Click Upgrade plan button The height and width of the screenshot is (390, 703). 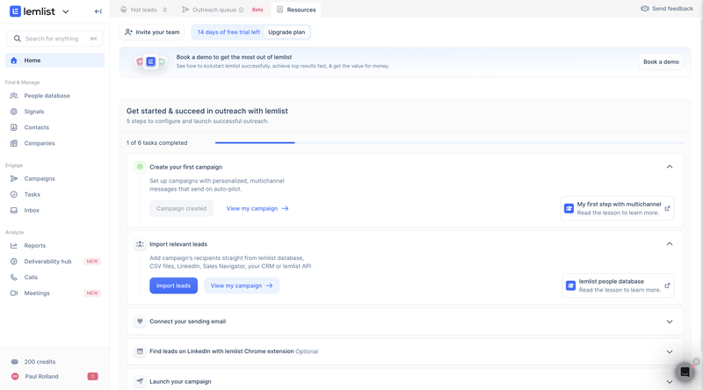(x=286, y=32)
